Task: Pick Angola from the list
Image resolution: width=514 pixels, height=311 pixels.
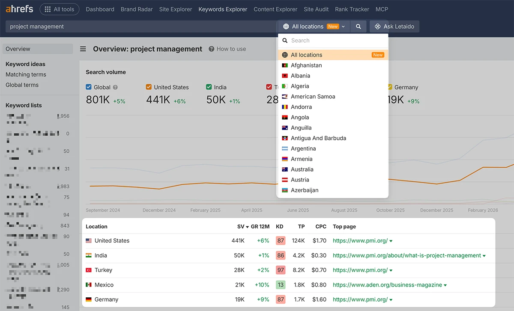Action: click(333, 117)
